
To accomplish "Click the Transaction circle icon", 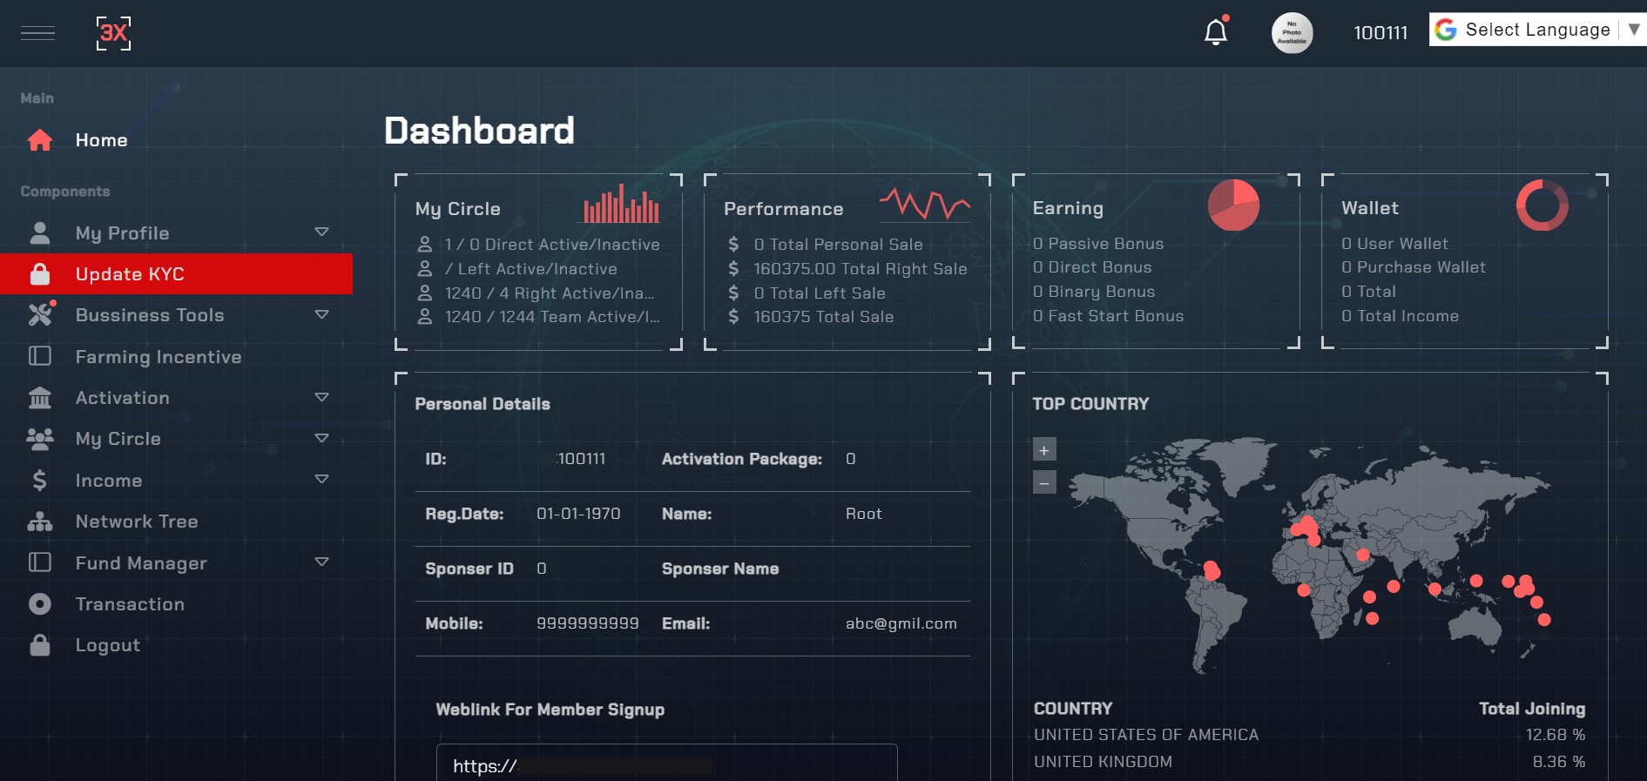I will [40, 604].
